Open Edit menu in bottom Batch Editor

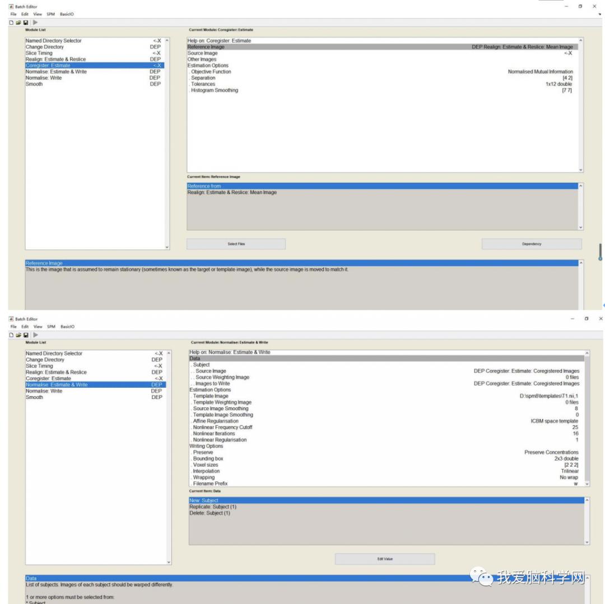click(x=25, y=327)
